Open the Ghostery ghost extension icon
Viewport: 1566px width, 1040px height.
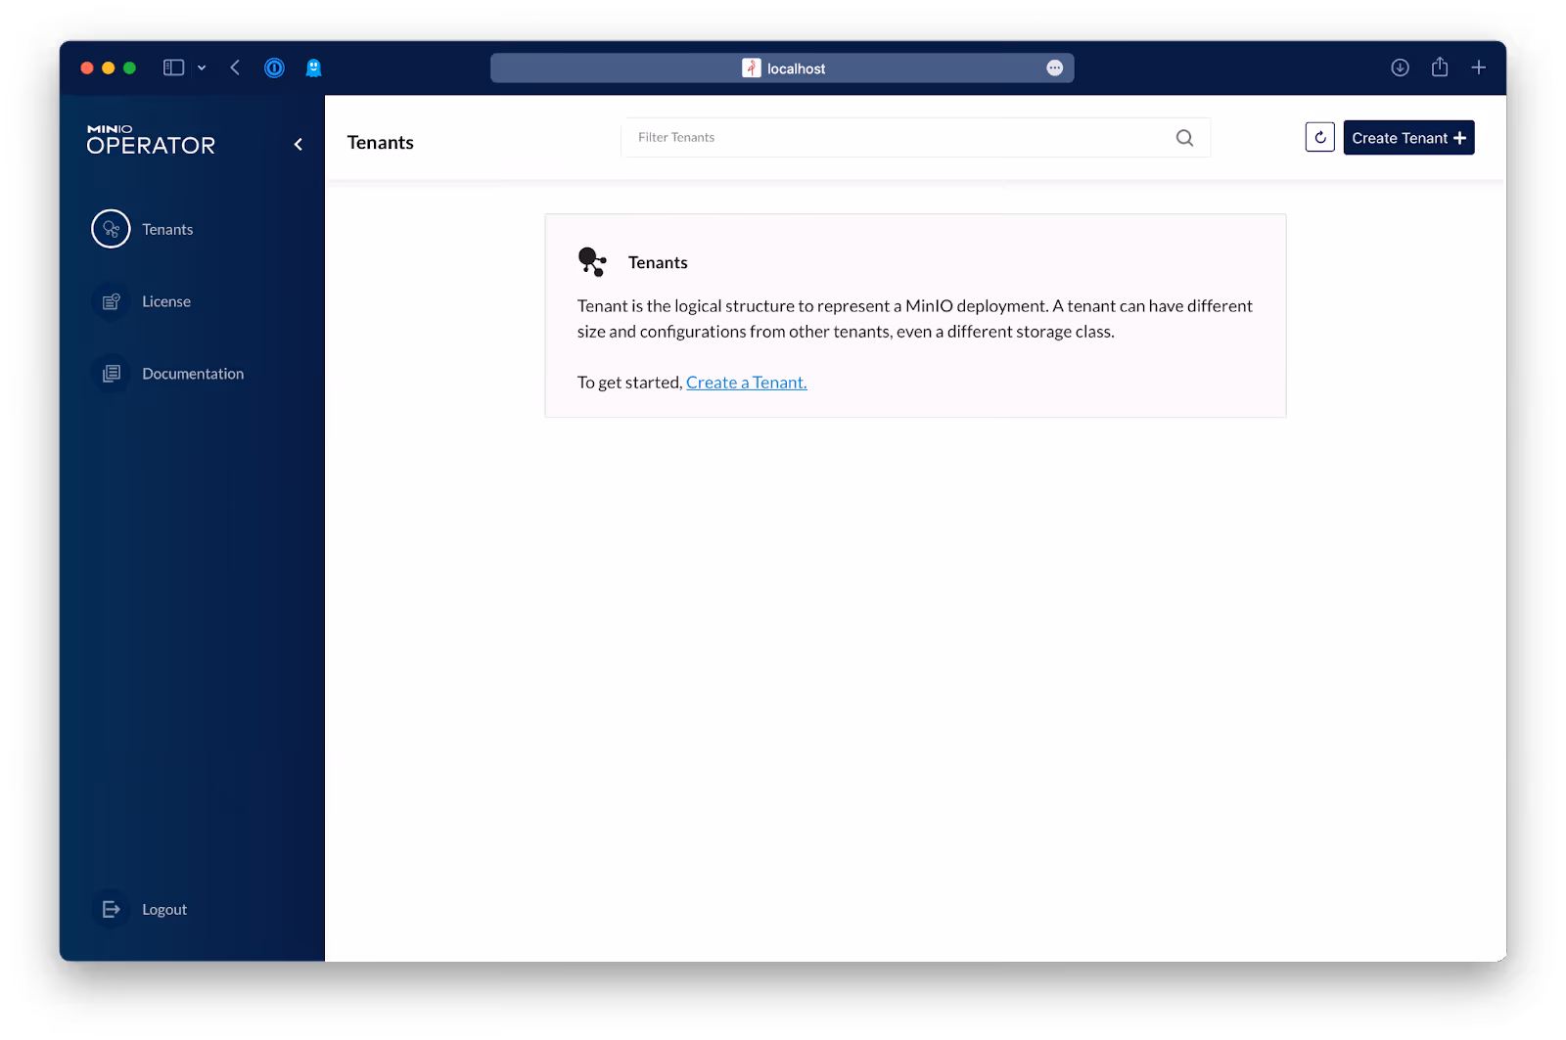point(313,68)
